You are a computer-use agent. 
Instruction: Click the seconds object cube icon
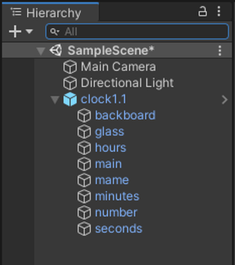pyautogui.click(x=84, y=229)
